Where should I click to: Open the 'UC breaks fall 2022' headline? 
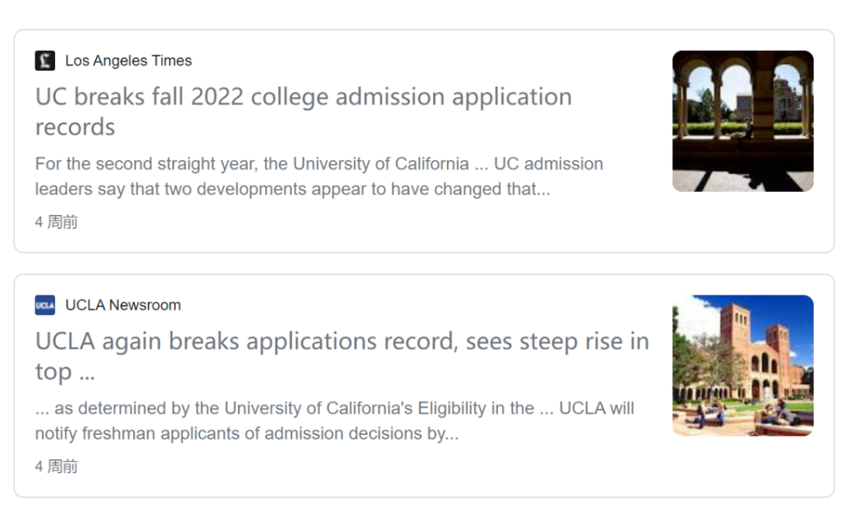coord(304,112)
